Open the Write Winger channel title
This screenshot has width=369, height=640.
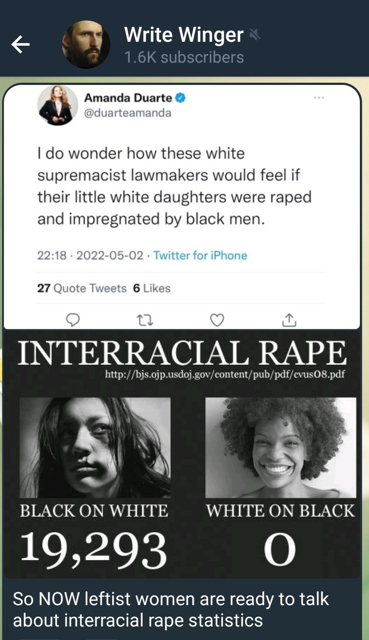pyautogui.click(x=184, y=35)
